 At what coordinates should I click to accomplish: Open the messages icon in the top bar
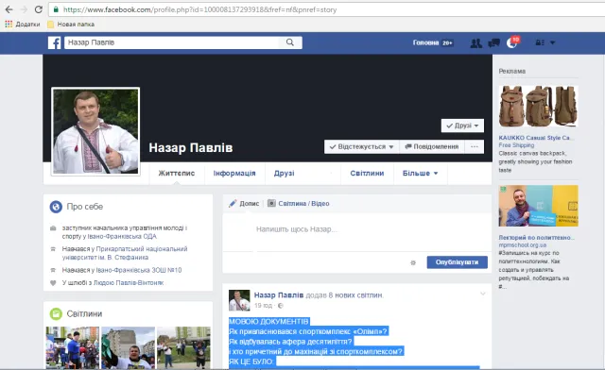point(493,42)
